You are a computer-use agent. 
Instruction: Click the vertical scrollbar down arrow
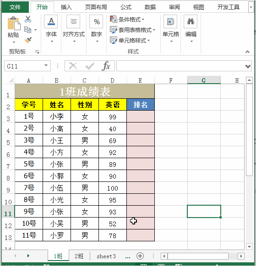[249, 246]
